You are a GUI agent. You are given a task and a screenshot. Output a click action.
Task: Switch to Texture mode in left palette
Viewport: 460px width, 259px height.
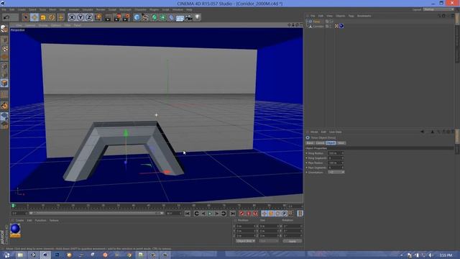tap(4, 48)
